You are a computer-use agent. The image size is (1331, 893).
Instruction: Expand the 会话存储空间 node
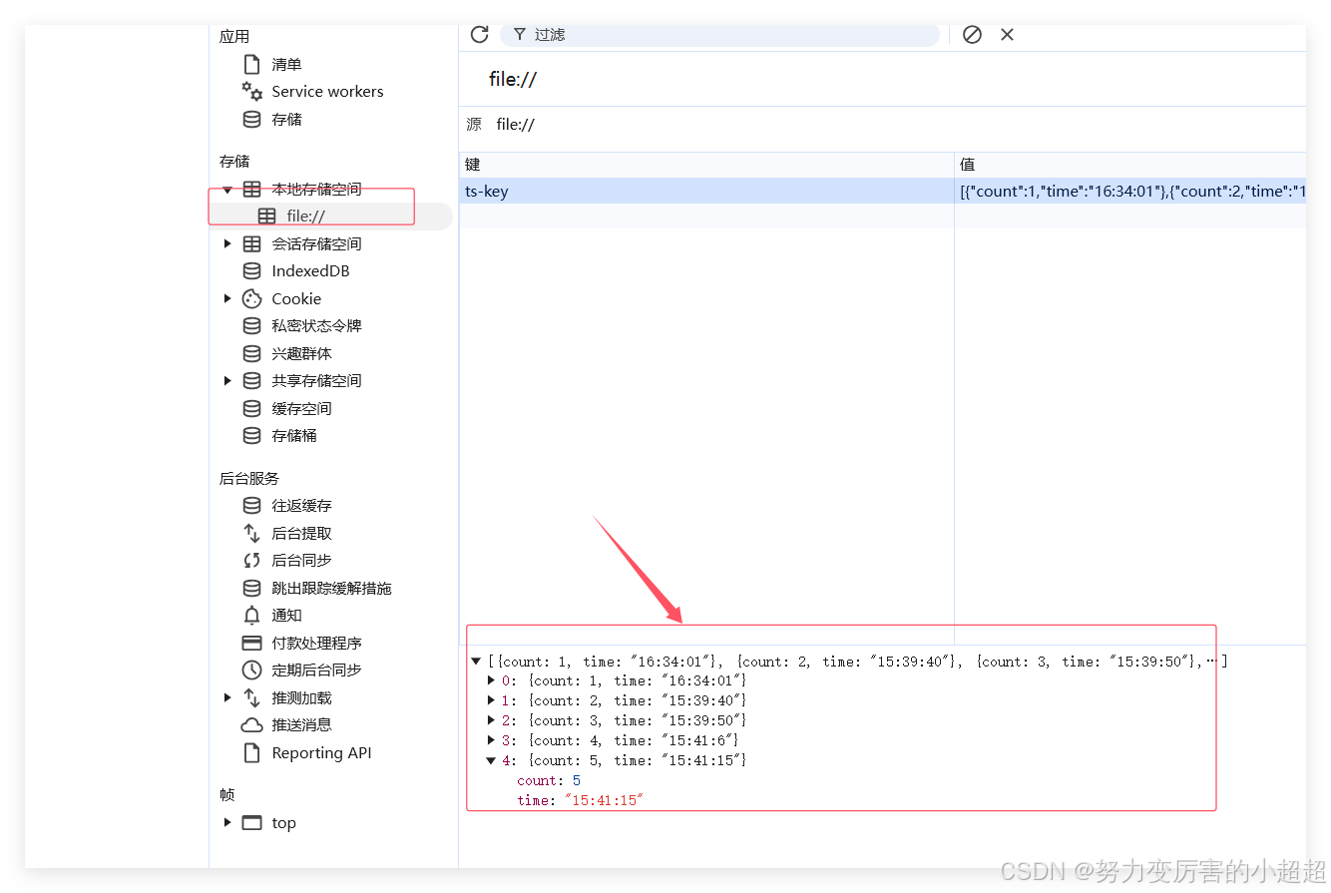point(227,243)
